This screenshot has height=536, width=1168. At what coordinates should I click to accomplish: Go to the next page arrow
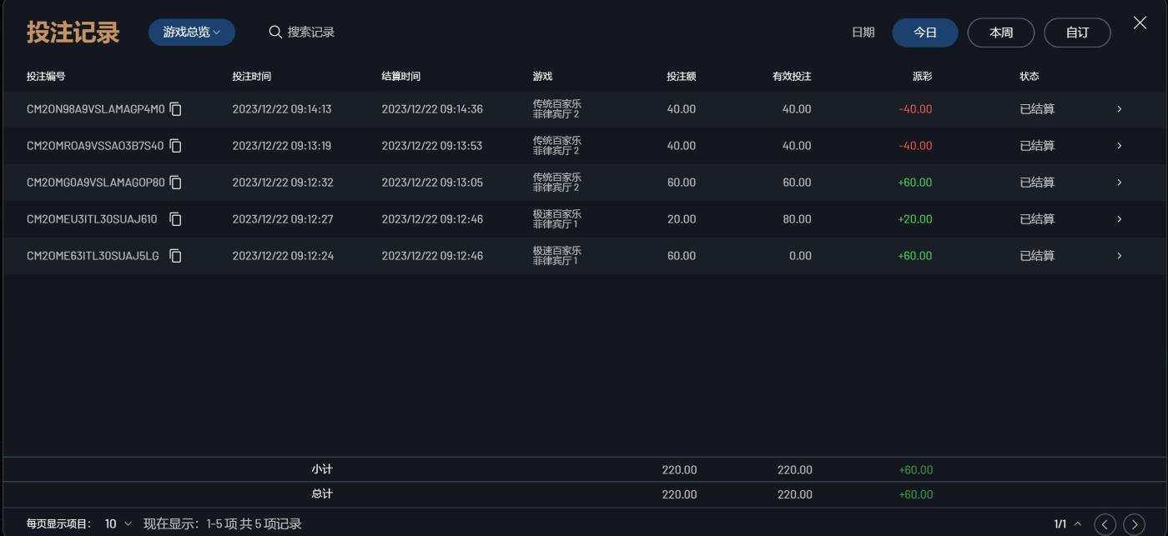(1135, 524)
